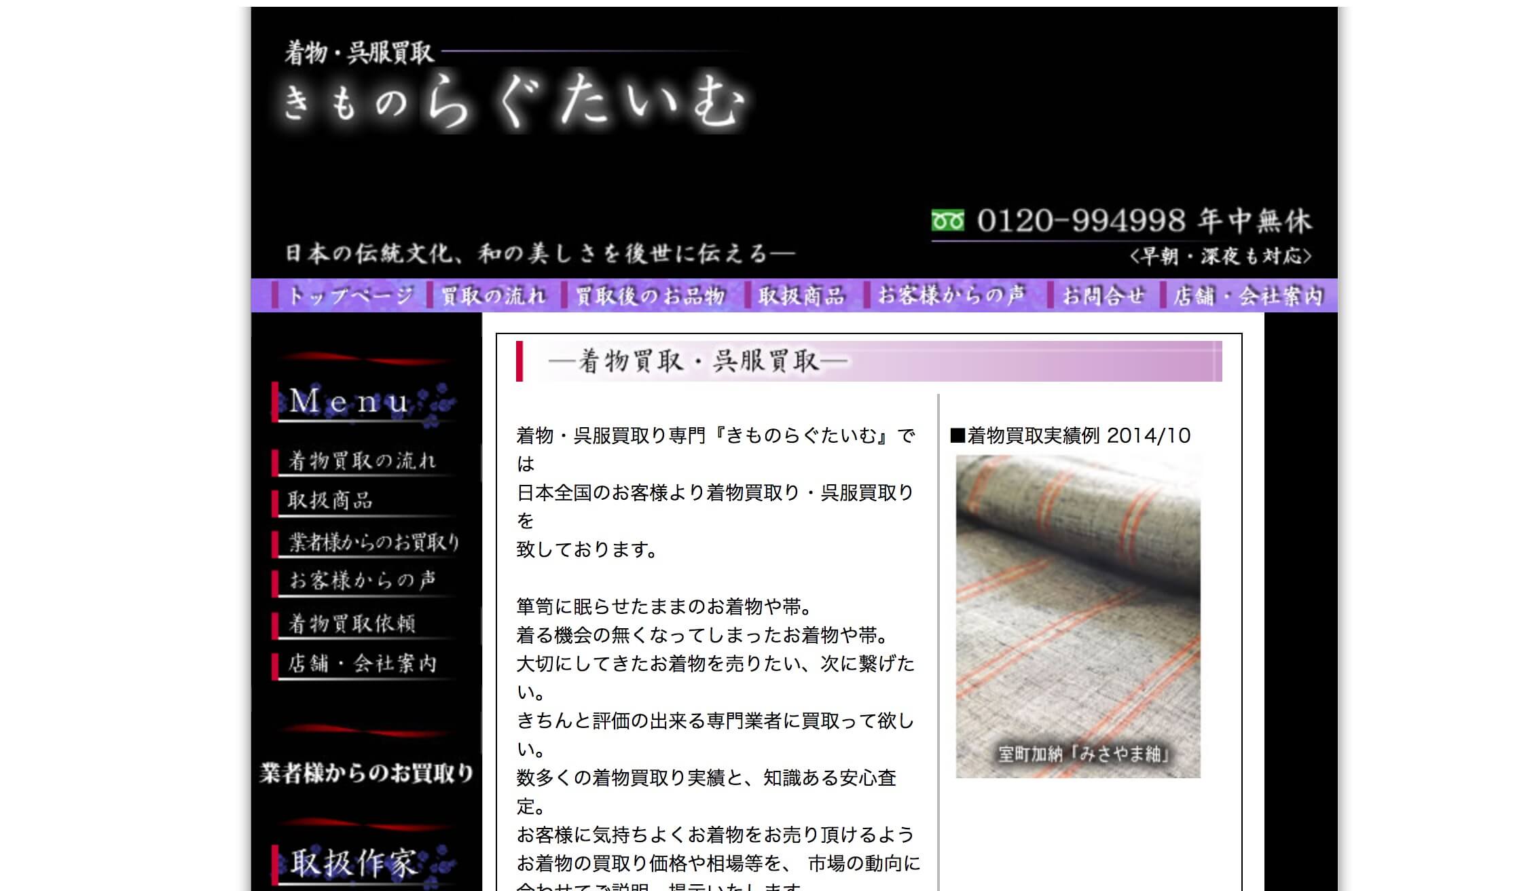Click the sidebar 店舗・会社案内 link

(362, 663)
